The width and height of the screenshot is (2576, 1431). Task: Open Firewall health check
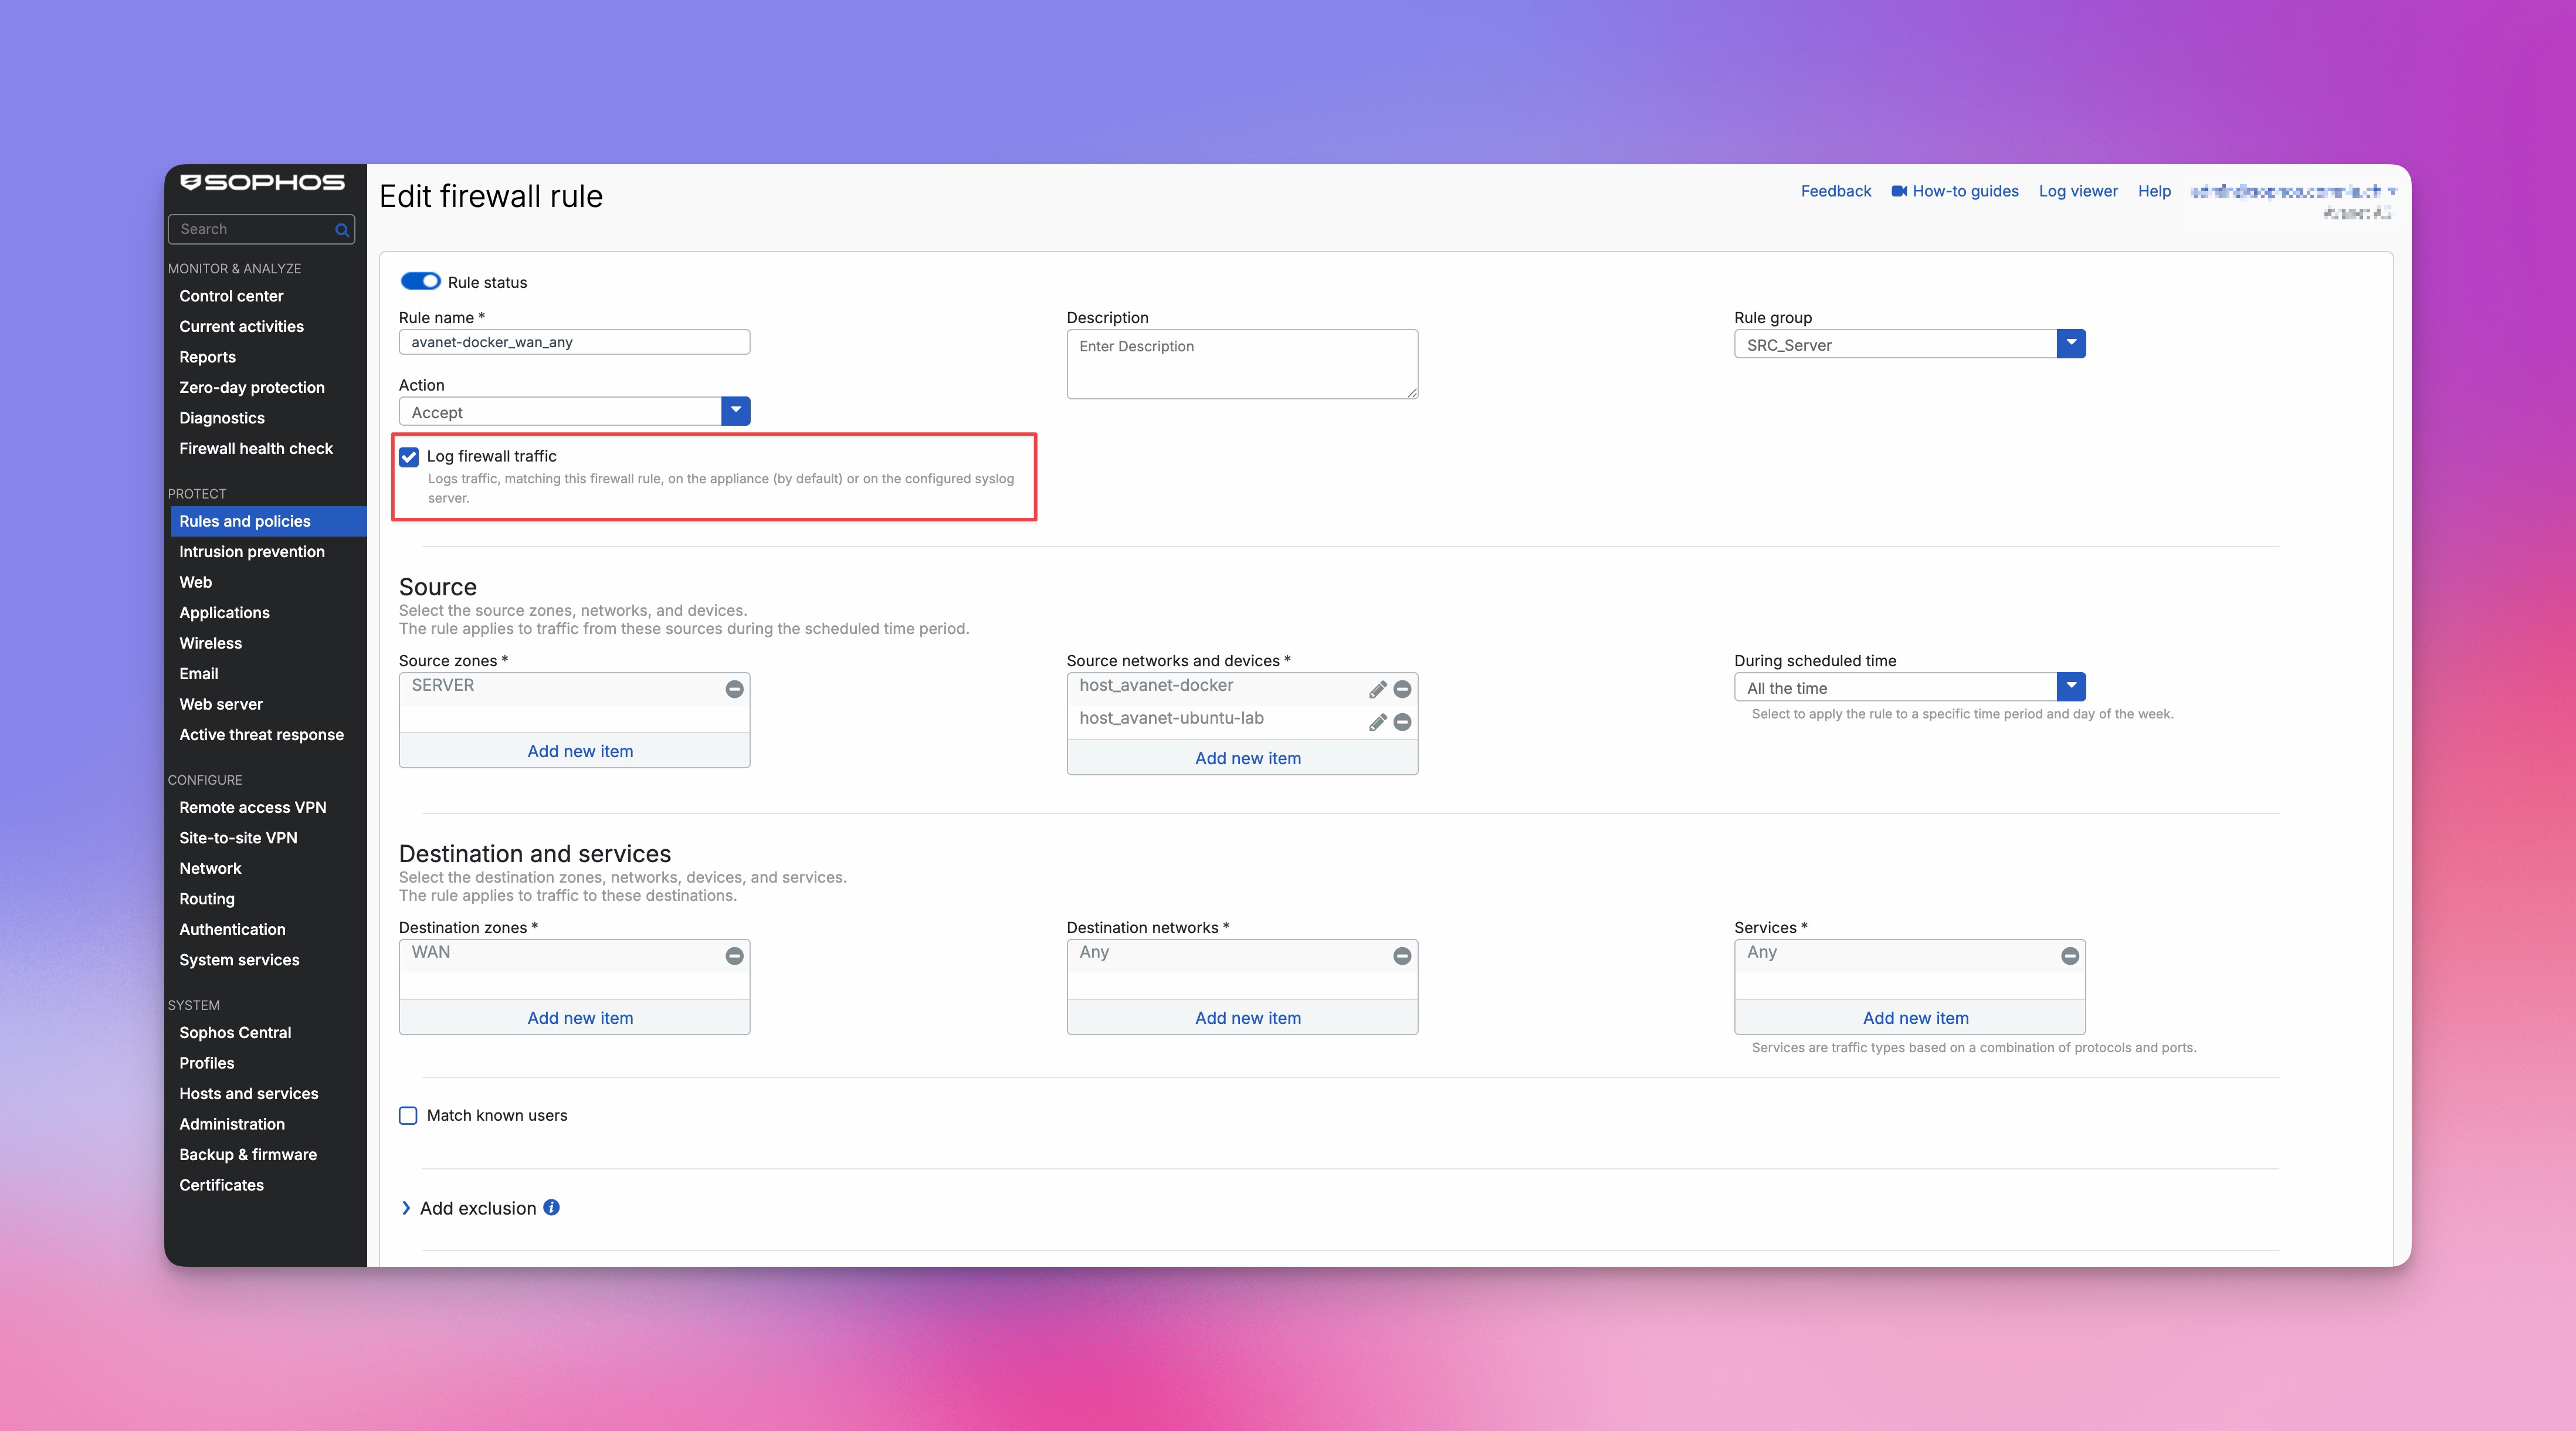pos(255,448)
